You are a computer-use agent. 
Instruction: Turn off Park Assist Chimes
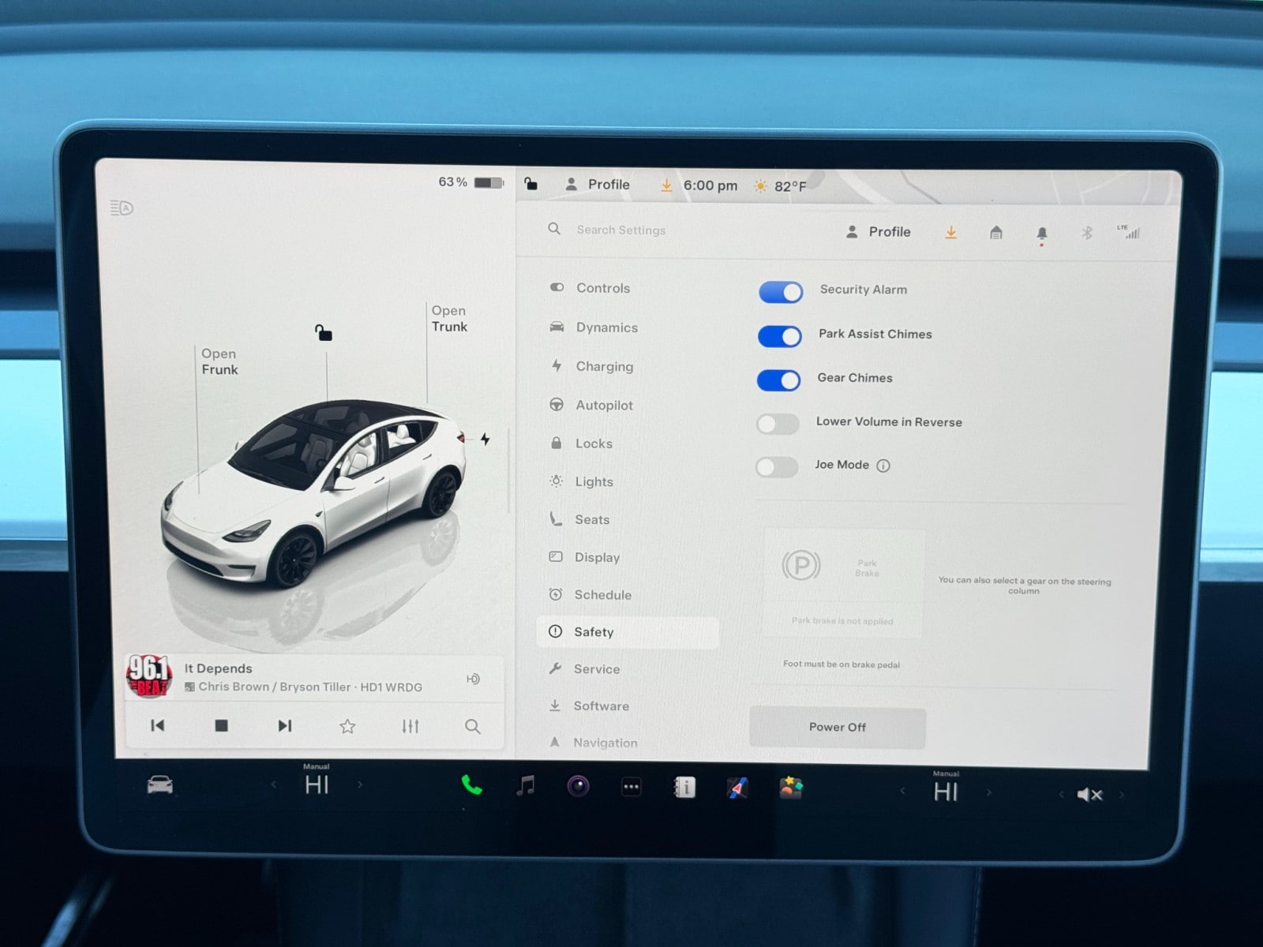tap(780, 337)
